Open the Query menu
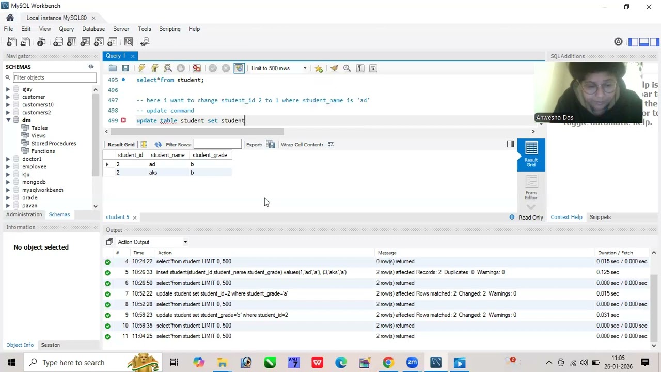 click(x=66, y=29)
